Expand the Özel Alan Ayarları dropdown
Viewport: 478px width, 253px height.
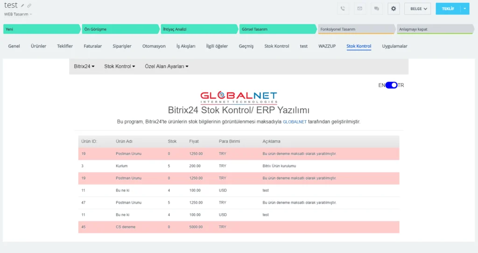point(167,67)
